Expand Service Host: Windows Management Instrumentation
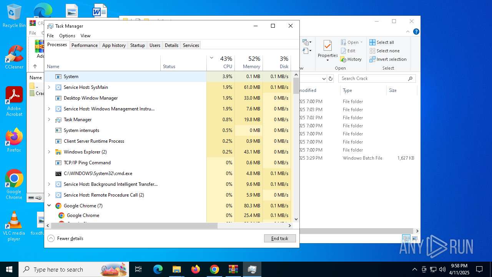 click(x=49, y=109)
